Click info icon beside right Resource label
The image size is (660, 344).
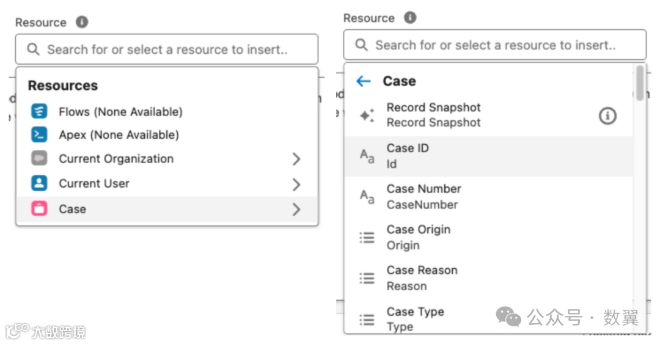410,18
